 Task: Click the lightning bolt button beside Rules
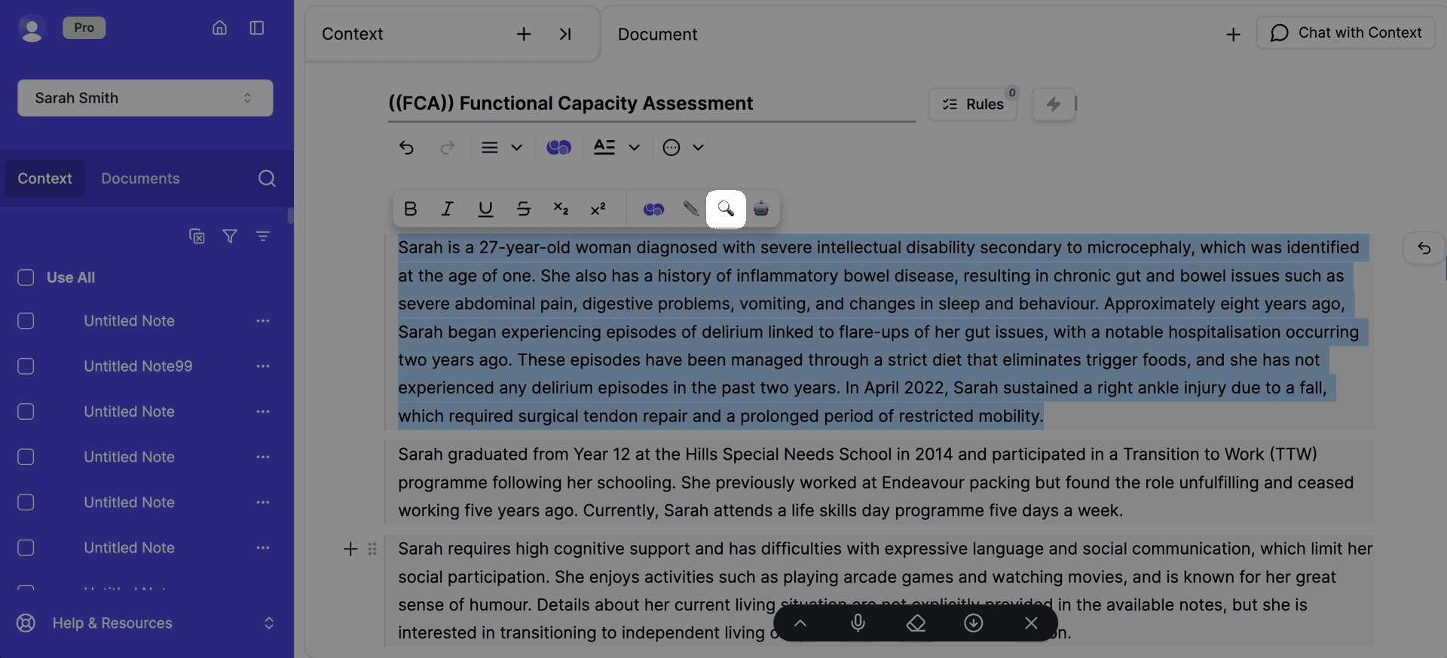tap(1053, 104)
